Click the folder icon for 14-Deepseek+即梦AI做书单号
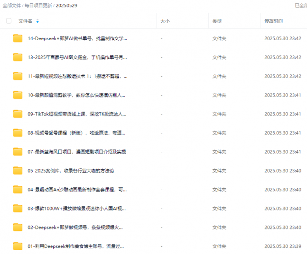 click(x=18, y=38)
